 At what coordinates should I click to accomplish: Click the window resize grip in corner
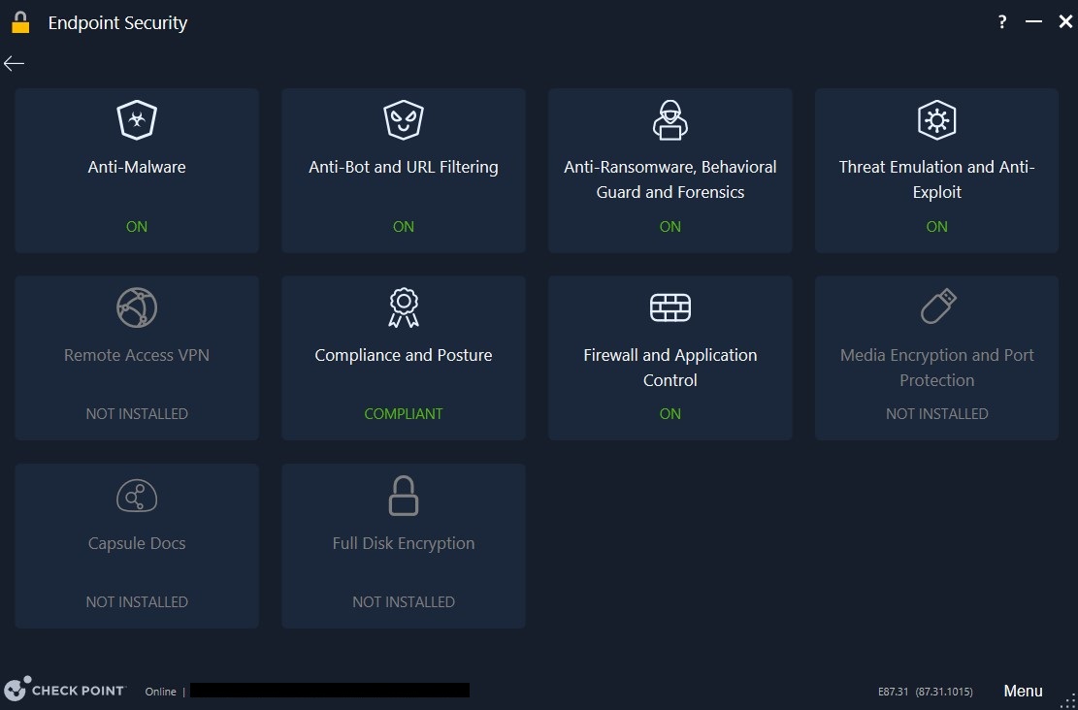click(1068, 700)
